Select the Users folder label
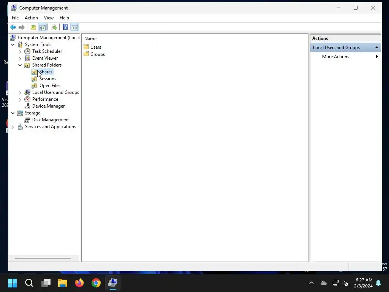This screenshot has height=292, width=389. [95, 47]
